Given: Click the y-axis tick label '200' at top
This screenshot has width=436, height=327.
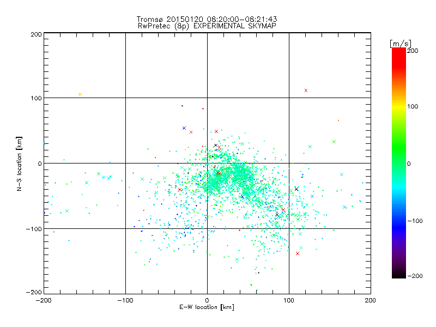Looking at the screenshot, I should (x=37, y=34).
